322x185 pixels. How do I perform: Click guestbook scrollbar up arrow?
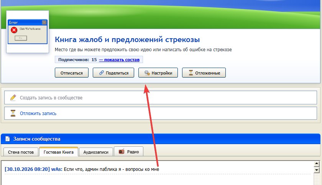click(x=317, y=164)
